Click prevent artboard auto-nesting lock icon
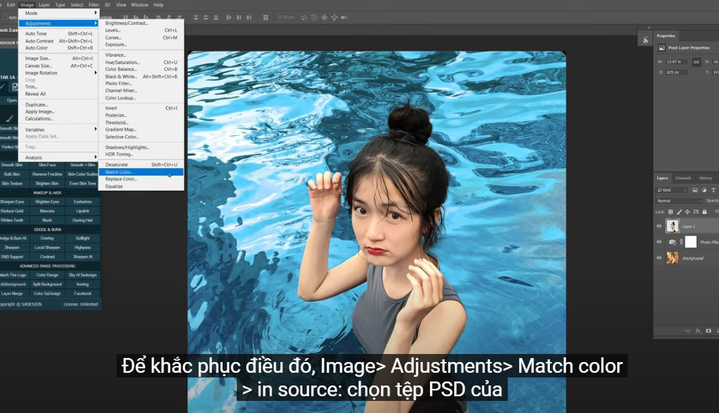Screen dimensions: 719x413 tap(696, 212)
